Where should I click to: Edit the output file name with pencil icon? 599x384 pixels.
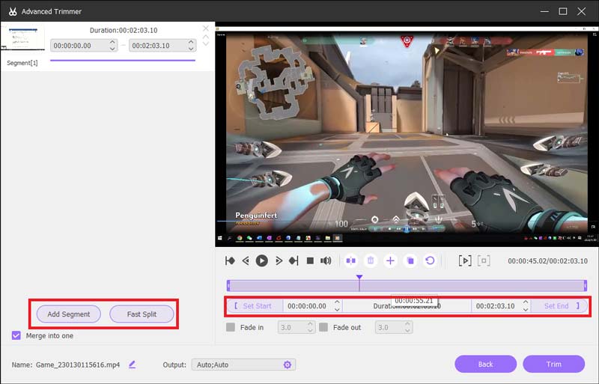(x=133, y=365)
